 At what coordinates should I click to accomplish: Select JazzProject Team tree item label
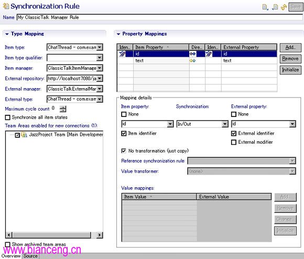coord(66,135)
